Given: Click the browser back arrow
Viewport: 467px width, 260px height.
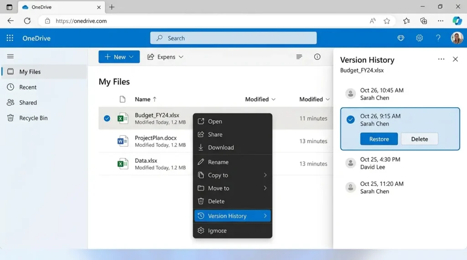Looking at the screenshot, I should [x=10, y=21].
